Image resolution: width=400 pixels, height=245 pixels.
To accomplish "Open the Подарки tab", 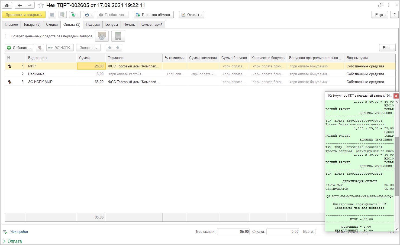I will pyautogui.click(x=93, y=25).
